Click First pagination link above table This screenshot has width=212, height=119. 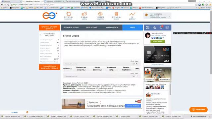coord(132,61)
